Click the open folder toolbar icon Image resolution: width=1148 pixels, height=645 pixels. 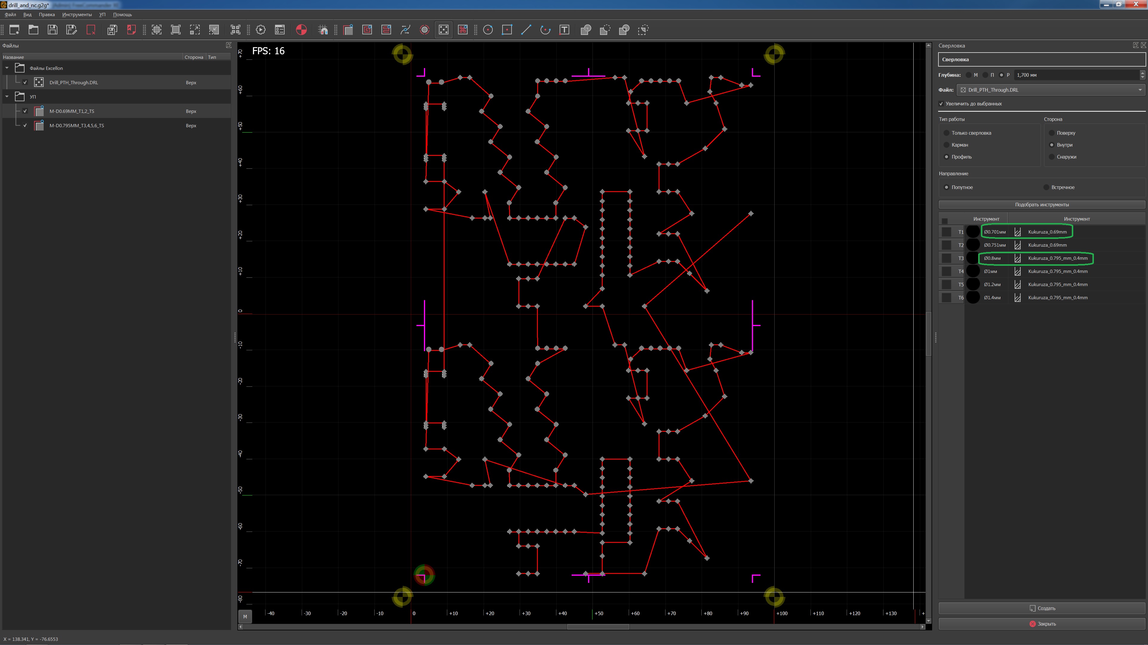click(33, 30)
